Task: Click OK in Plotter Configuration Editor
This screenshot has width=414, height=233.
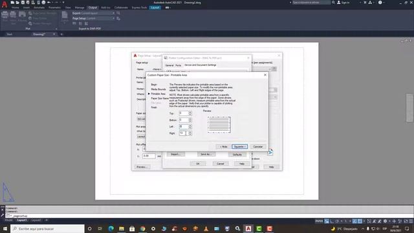Action: click(x=198, y=164)
